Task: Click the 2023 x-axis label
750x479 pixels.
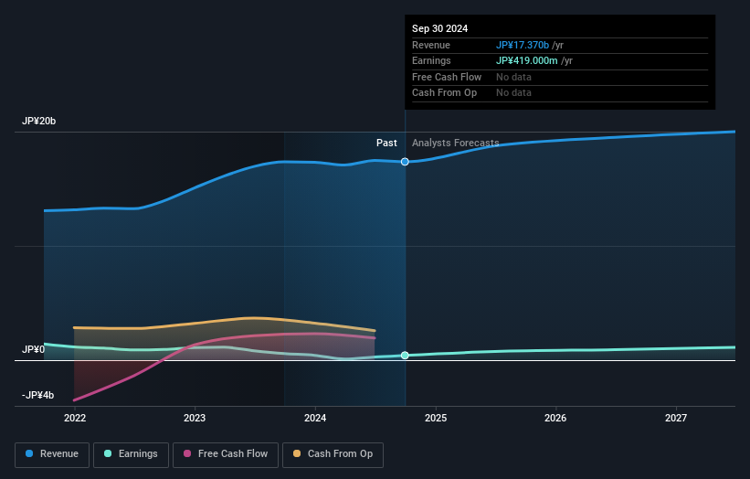Action: 195,419
